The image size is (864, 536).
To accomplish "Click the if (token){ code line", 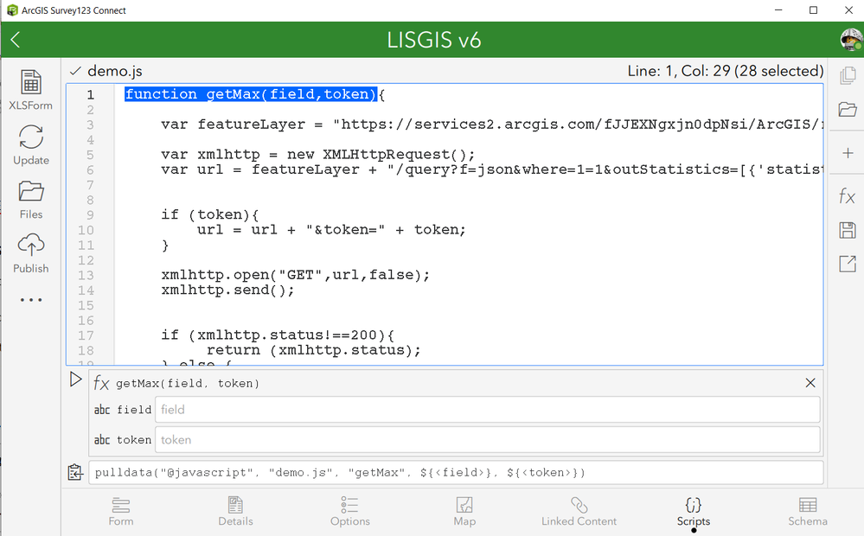I will tap(210, 215).
